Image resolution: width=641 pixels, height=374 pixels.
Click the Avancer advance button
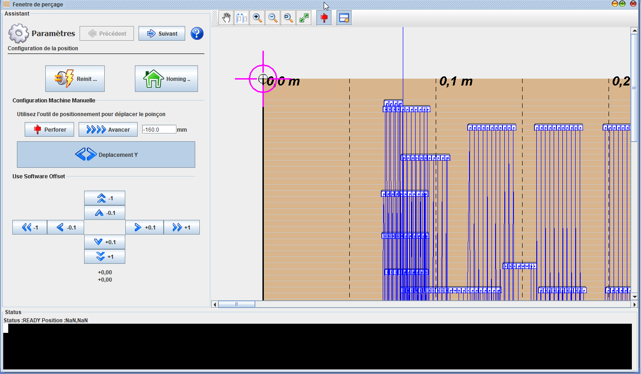pyautogui.click(x=108, y=130)
